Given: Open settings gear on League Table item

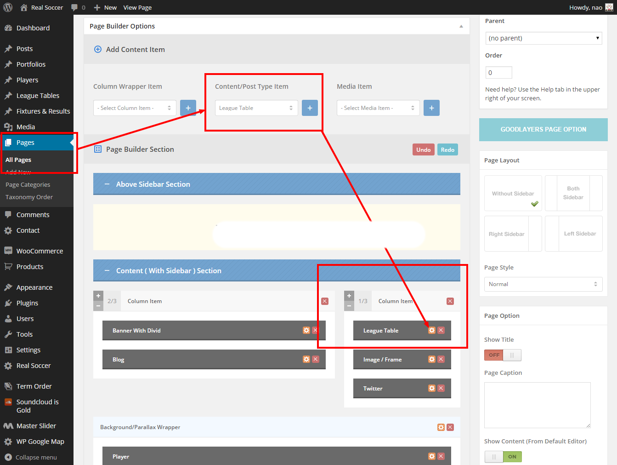Looking at the screenshot, I should pyautogui.click(x=431, y=330).
